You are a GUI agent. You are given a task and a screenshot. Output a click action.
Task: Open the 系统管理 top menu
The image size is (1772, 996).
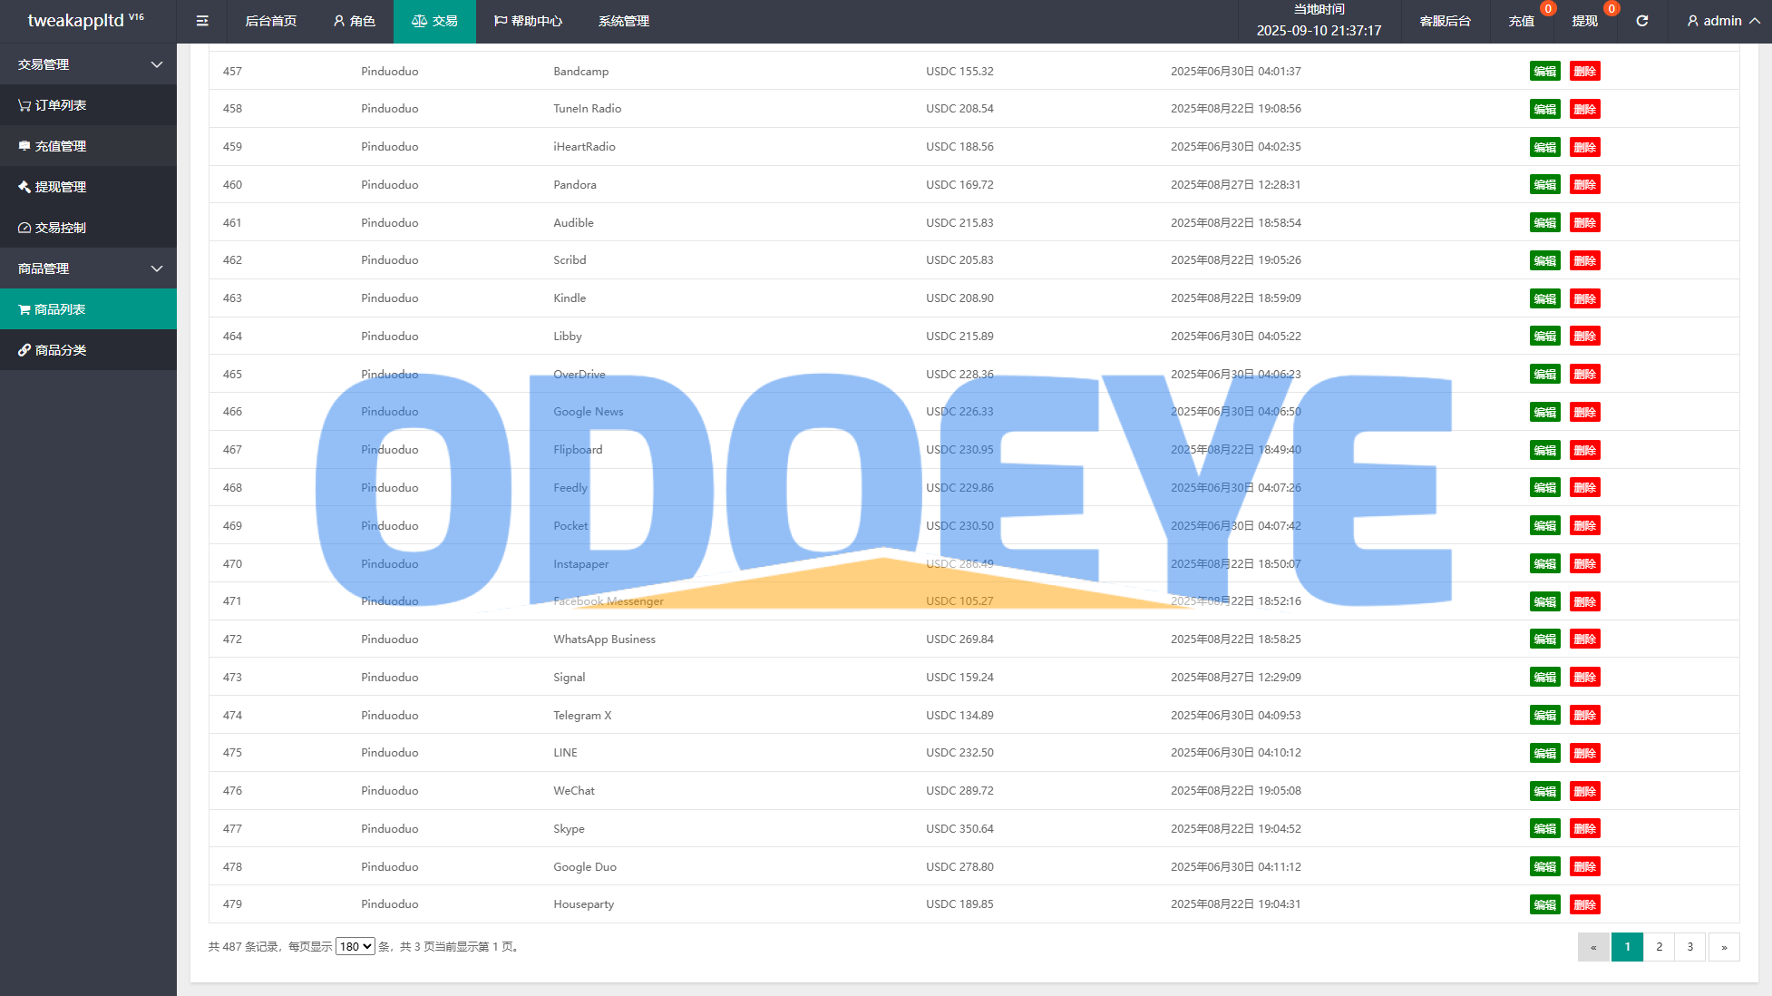623,21
